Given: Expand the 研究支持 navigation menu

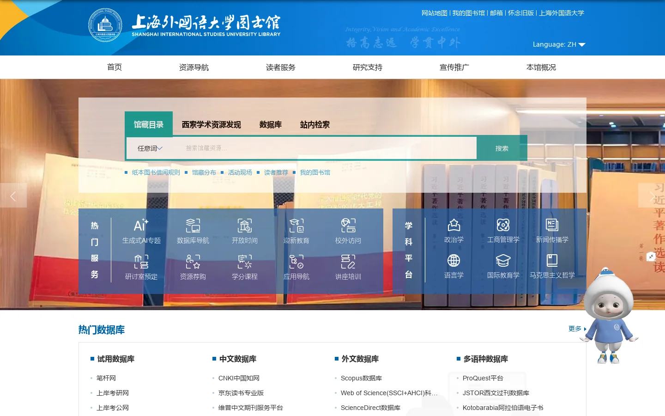Looking at the screenshot, I should point(368,67).
